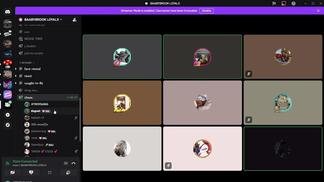This screenshot has height=182, width=324.
Task: Open the blue car server icon
Action: [8, 54]
